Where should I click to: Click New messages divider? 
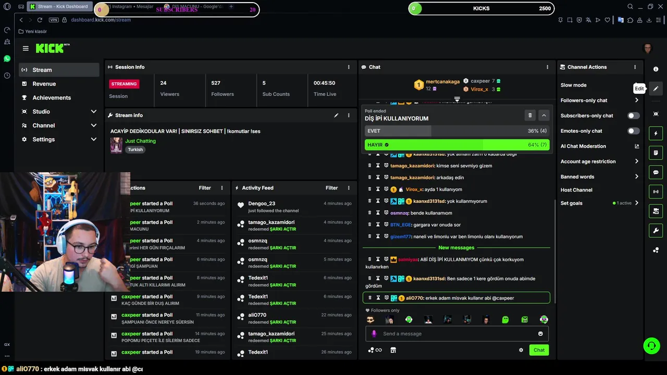pyautogui.click(x=456, y=248)
